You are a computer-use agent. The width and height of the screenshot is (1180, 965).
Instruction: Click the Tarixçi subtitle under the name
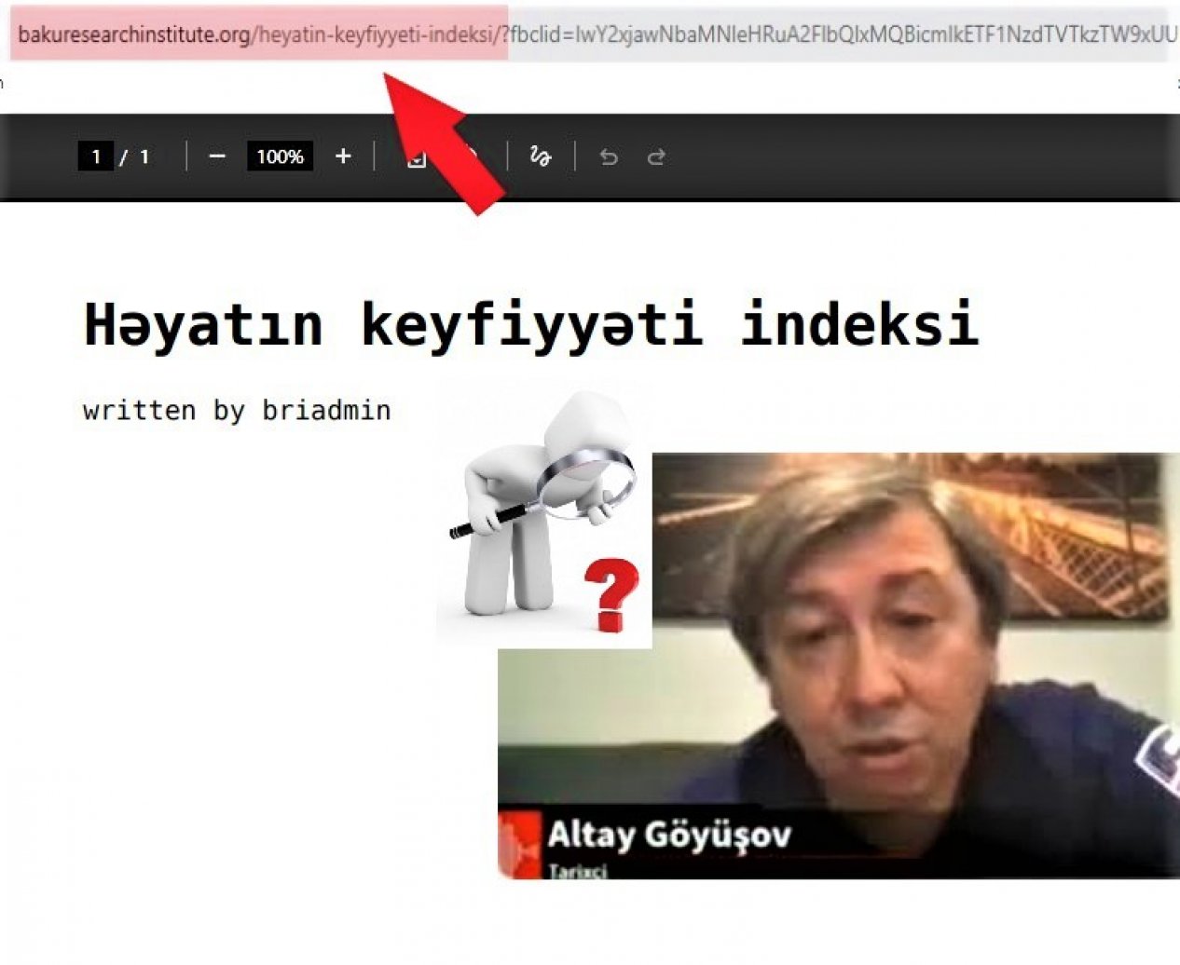click(578, 872)
